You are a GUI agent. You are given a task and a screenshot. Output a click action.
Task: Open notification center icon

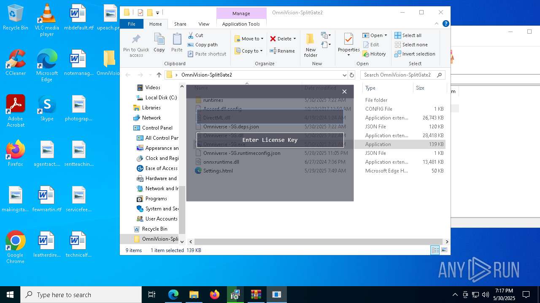[526, 295]
